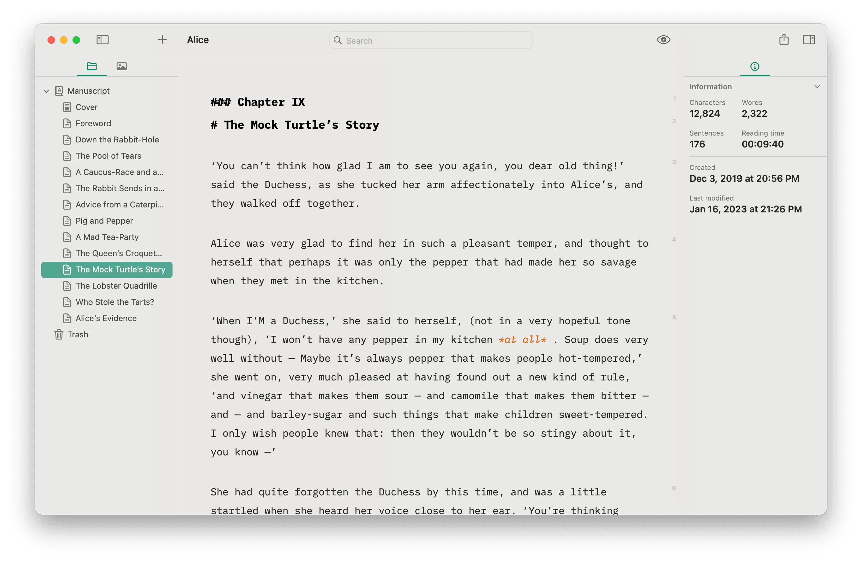Open the Trash folder
The image size is (862, 561).
pyautogui.click(x=107, y=335)
